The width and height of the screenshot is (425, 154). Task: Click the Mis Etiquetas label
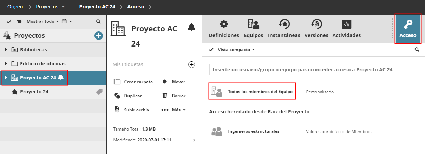click(x=128, y=64)
